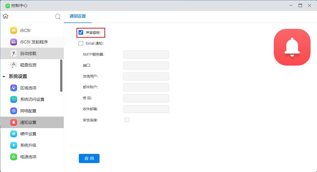Disable the 声音警报 checkbox
317x172 pixels.
pos(81,32)
